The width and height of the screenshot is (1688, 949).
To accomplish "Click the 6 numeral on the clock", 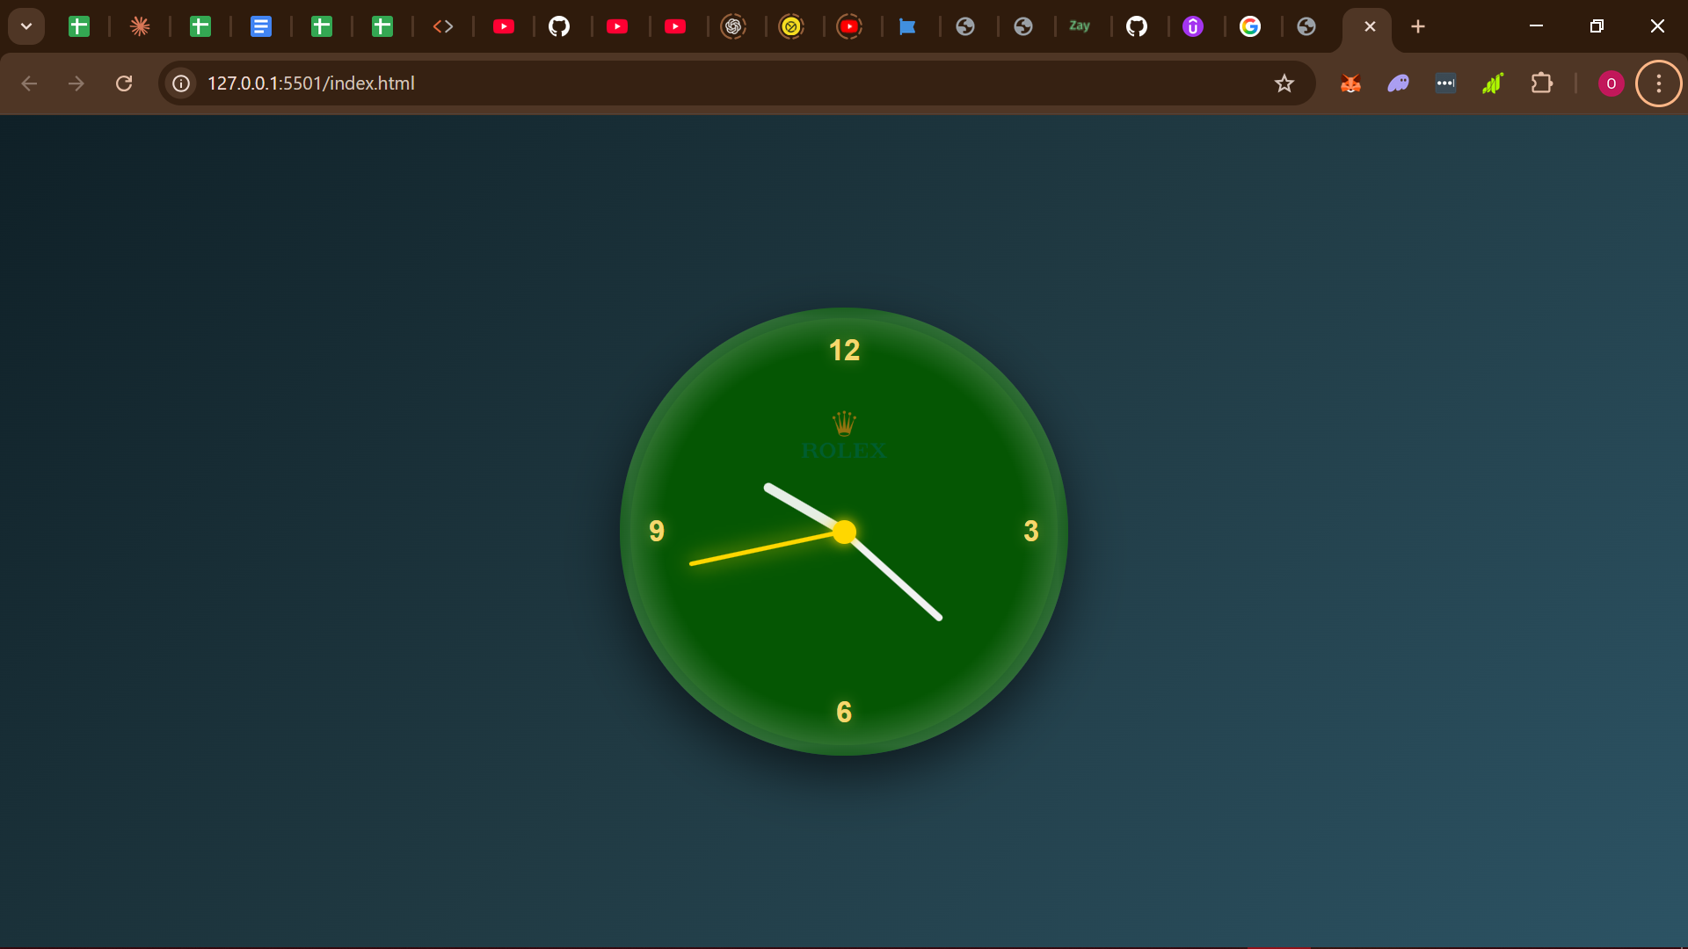I will pyautogui.click(x=844, y=712).
